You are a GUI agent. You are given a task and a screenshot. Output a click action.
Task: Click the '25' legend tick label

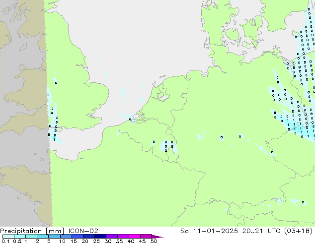96,241
